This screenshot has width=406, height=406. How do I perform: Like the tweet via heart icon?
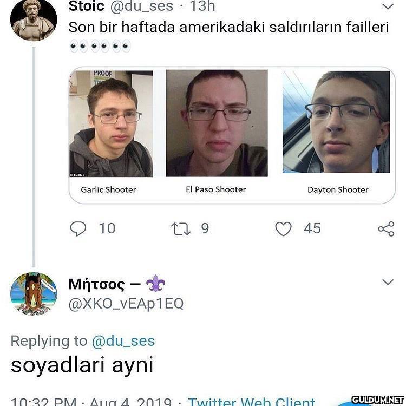[283, 229]
